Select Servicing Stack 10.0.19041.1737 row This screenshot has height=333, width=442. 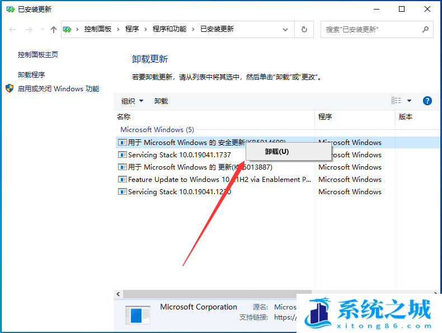(x=279, y=155)
